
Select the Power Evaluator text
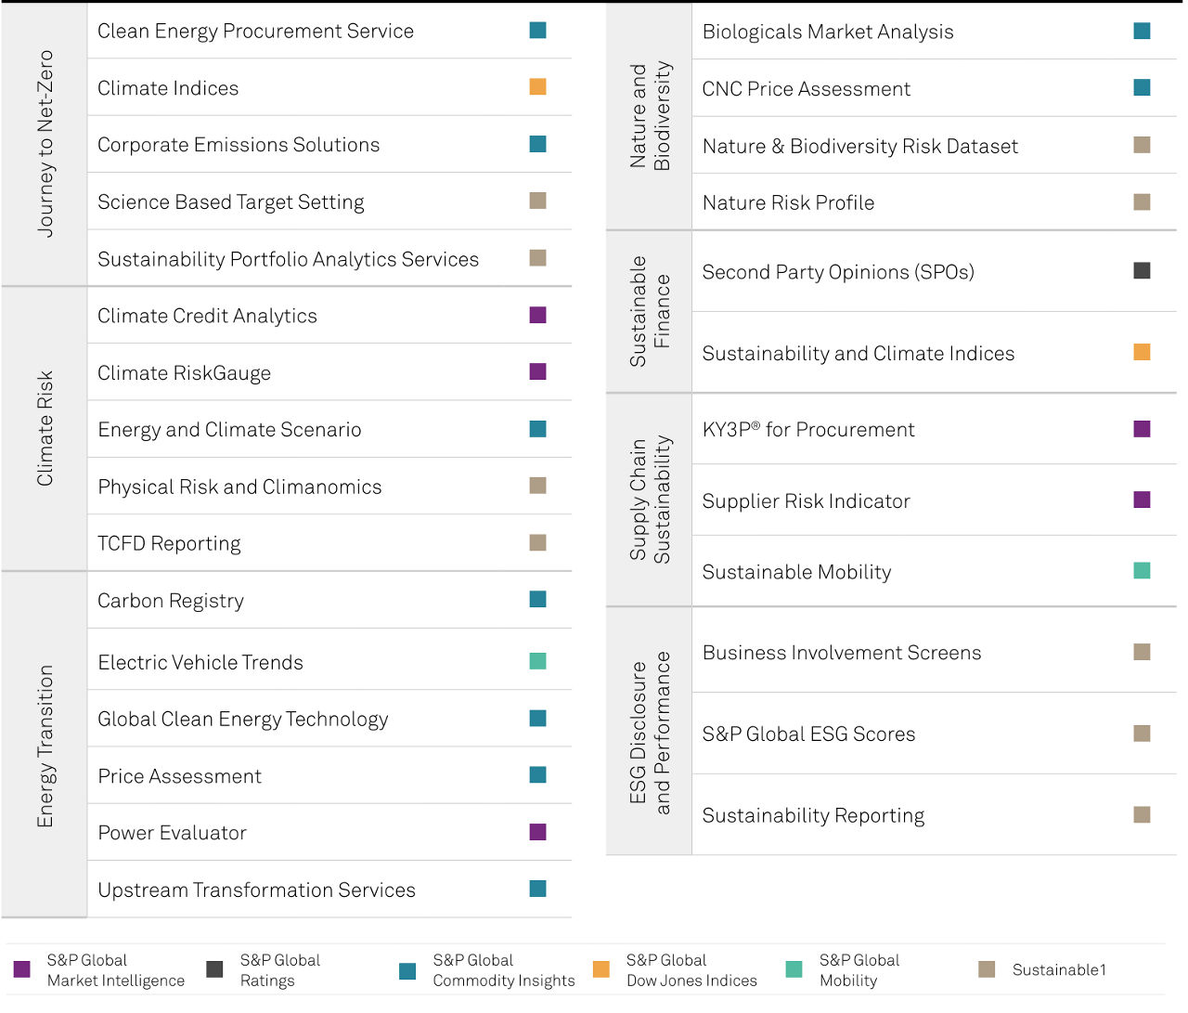coord(173,833)
